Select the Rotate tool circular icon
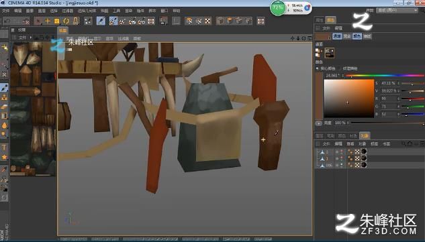The height and width of the screenshot is (242, 425). [x=66, y=21]
